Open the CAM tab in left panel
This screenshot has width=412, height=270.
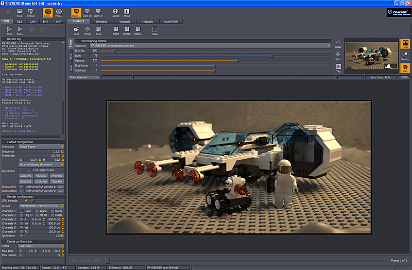click(x=32, y=22)
